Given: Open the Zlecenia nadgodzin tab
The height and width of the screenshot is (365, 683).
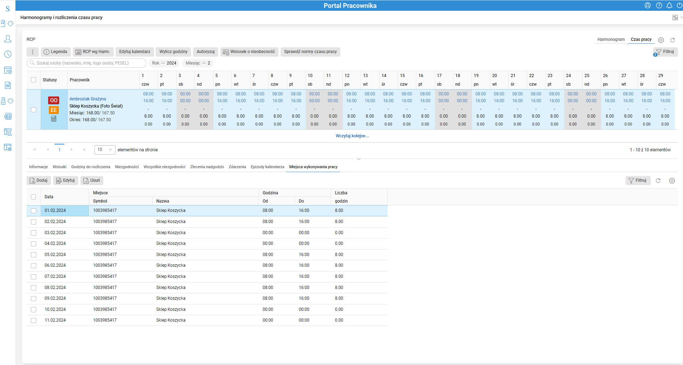Looking at the screenshot, I should pos(207,167).
